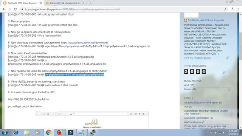Open the blue window taskbar icon
Viewport: 242px width, 136px height.
point(82,133)
